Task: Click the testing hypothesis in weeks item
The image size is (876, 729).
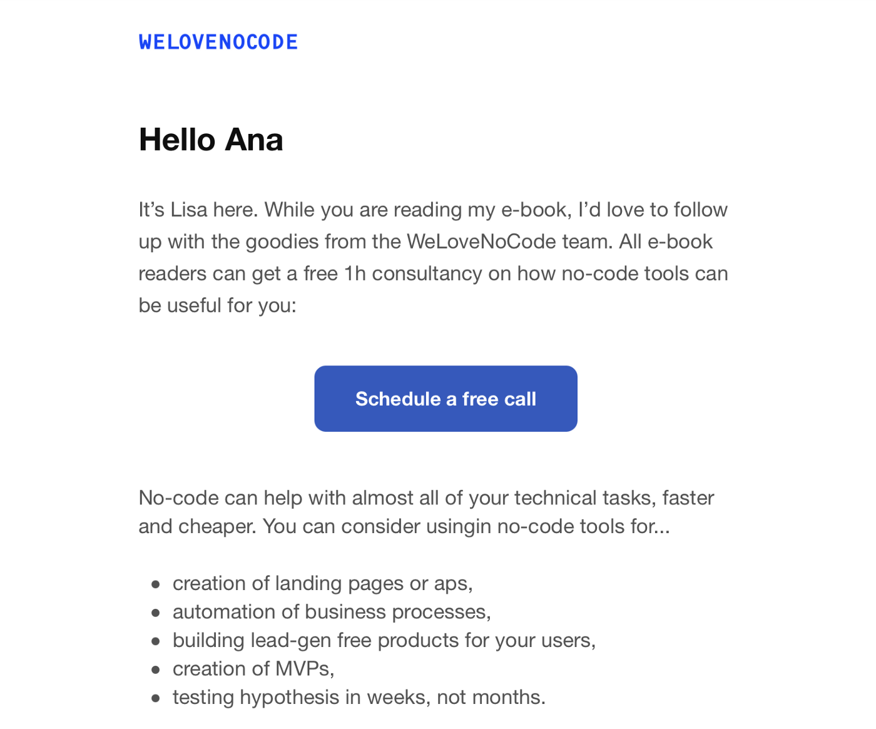Action: tap(359, 697)
